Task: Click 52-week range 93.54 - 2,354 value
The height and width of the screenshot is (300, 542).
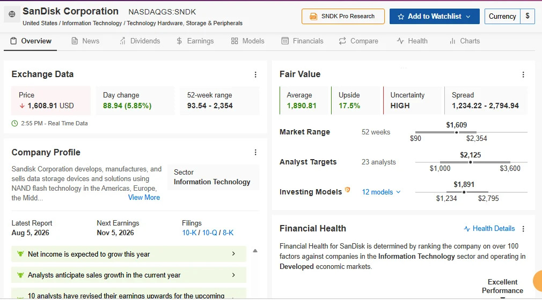Action: click(x=210, y=106)
